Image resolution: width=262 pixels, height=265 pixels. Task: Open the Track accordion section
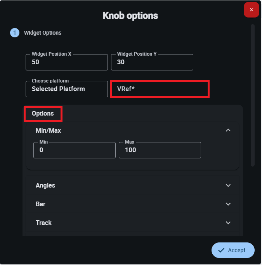[x=43, y=223]
